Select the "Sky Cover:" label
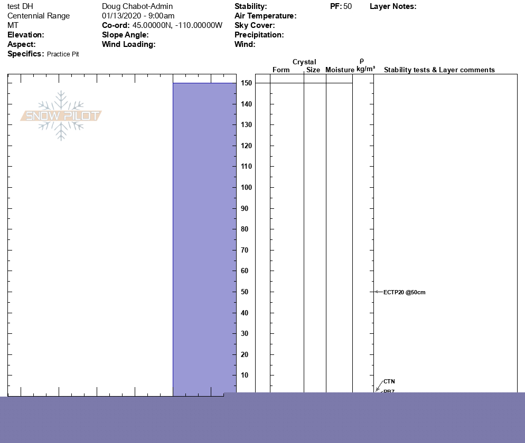The image size is (525, 443). (255, 25)
